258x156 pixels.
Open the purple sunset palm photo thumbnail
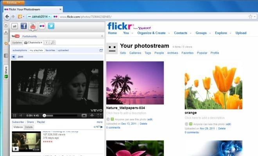coord(135,83)
